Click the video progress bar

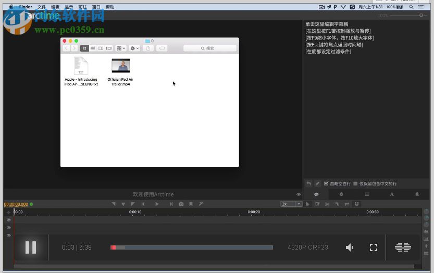[192, 247]
